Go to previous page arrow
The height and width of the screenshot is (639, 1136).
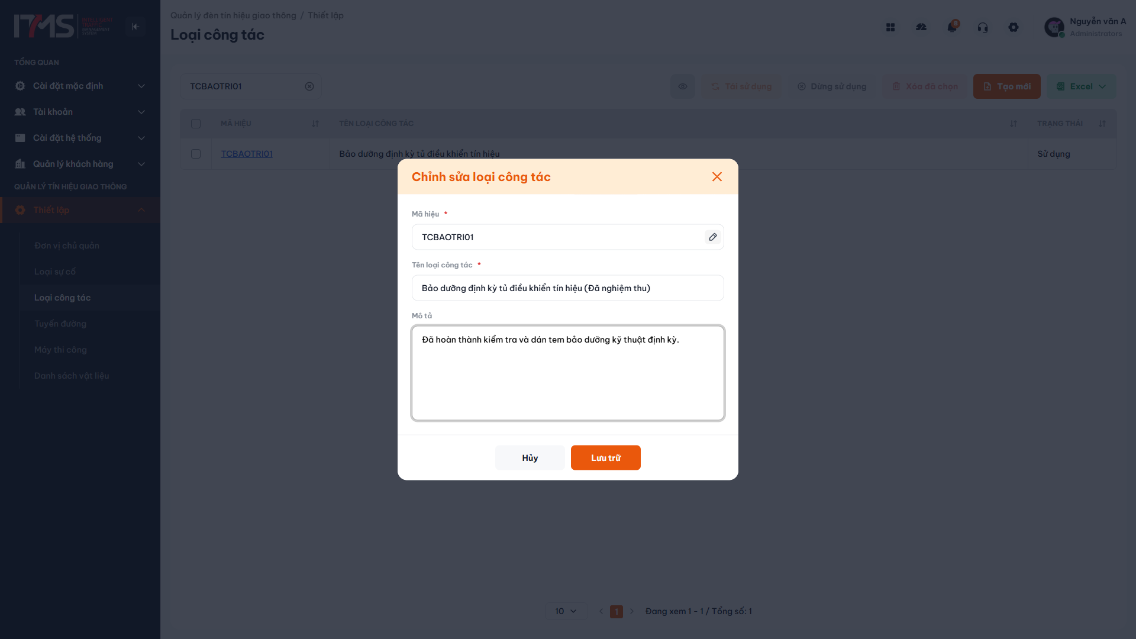click(601, 611)
